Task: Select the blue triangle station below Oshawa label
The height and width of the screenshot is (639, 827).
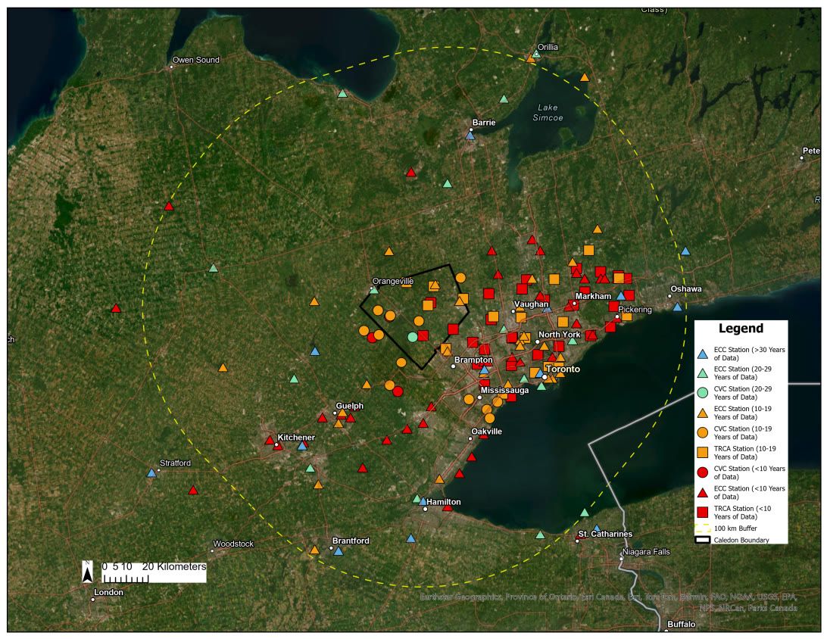Action: click(677, 307)
